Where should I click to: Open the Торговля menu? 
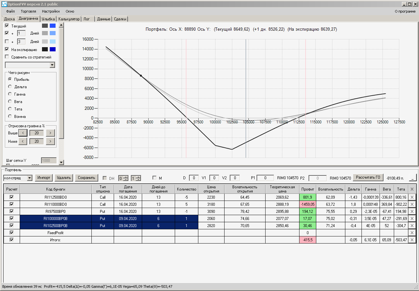[x=28, y=11]
